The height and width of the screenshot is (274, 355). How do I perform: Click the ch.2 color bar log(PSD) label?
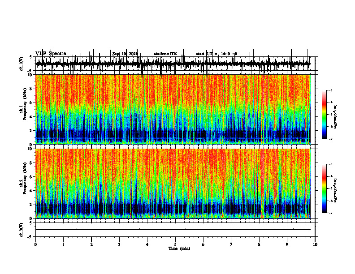(336, 190)
